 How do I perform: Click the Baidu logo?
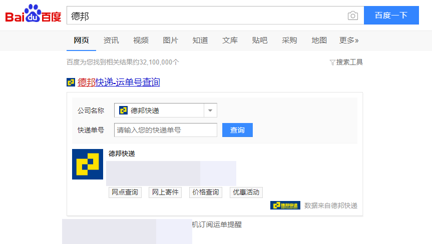coord(33,13)
